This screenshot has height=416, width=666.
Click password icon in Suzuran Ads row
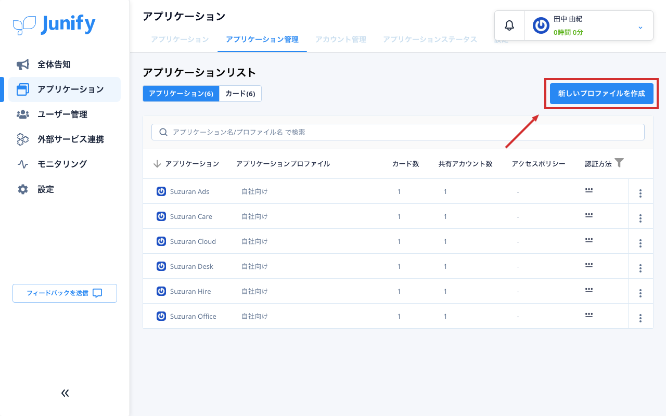click(589, 190)
